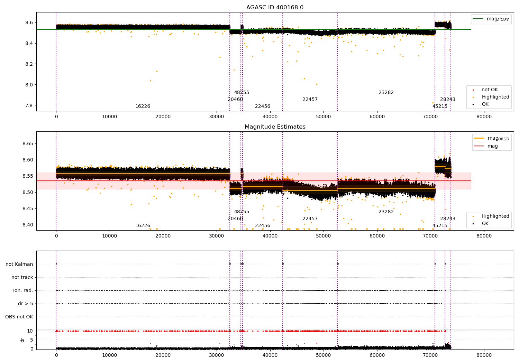Click the 8.65 y-axis tick in middle plot
519x363 pixels.
27,144
